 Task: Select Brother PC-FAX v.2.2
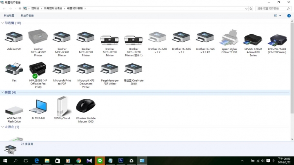(x=158, y=37)
